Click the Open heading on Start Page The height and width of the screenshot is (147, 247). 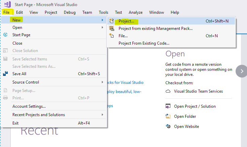click(175, 54)
